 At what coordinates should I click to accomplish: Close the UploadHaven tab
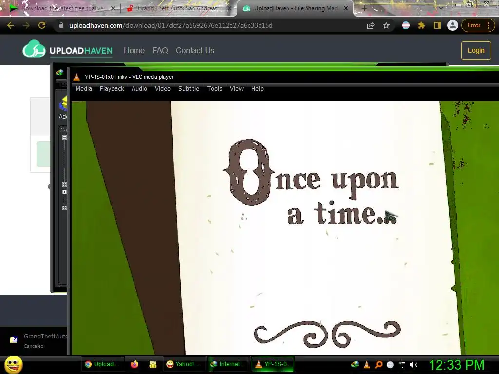click(346, 8)
